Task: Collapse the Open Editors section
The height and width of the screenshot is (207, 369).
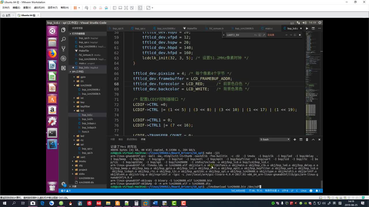Action: click(87, 34)
